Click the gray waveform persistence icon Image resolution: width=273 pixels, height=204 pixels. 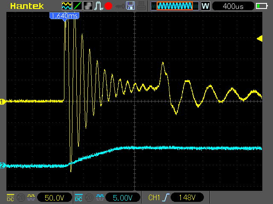pos(88,6)
